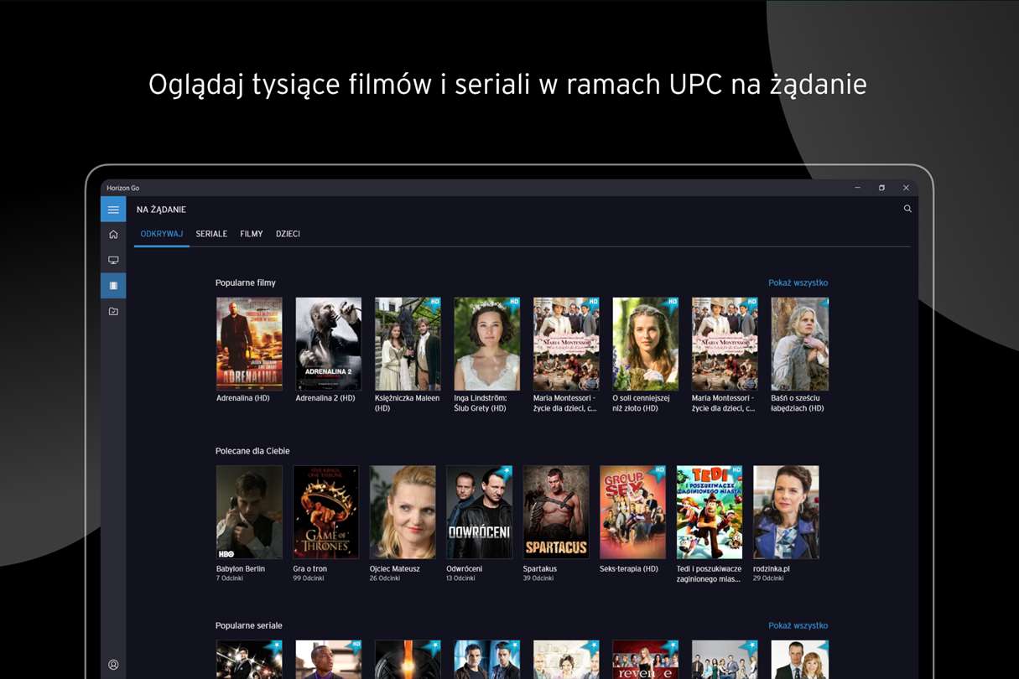
Task: Open the saved folder sidebar icon
Action: pyautogui.click(x=113, y=311)
